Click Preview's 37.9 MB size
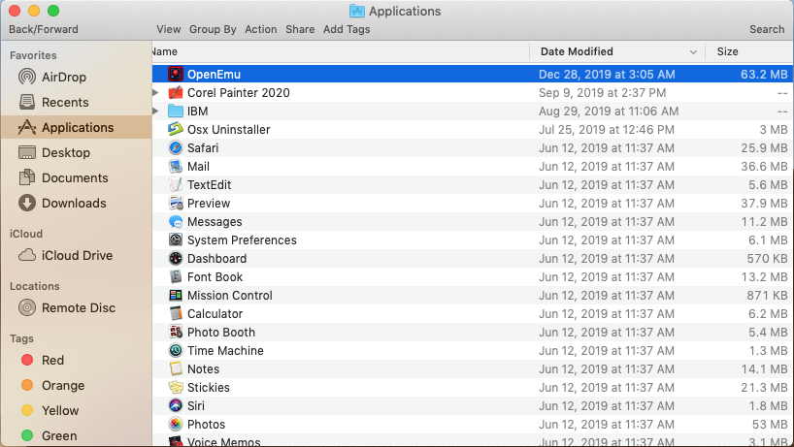Image resolution: width=794 pixels, height=447 pixels. pyautogui.click(x=764, y=204)
